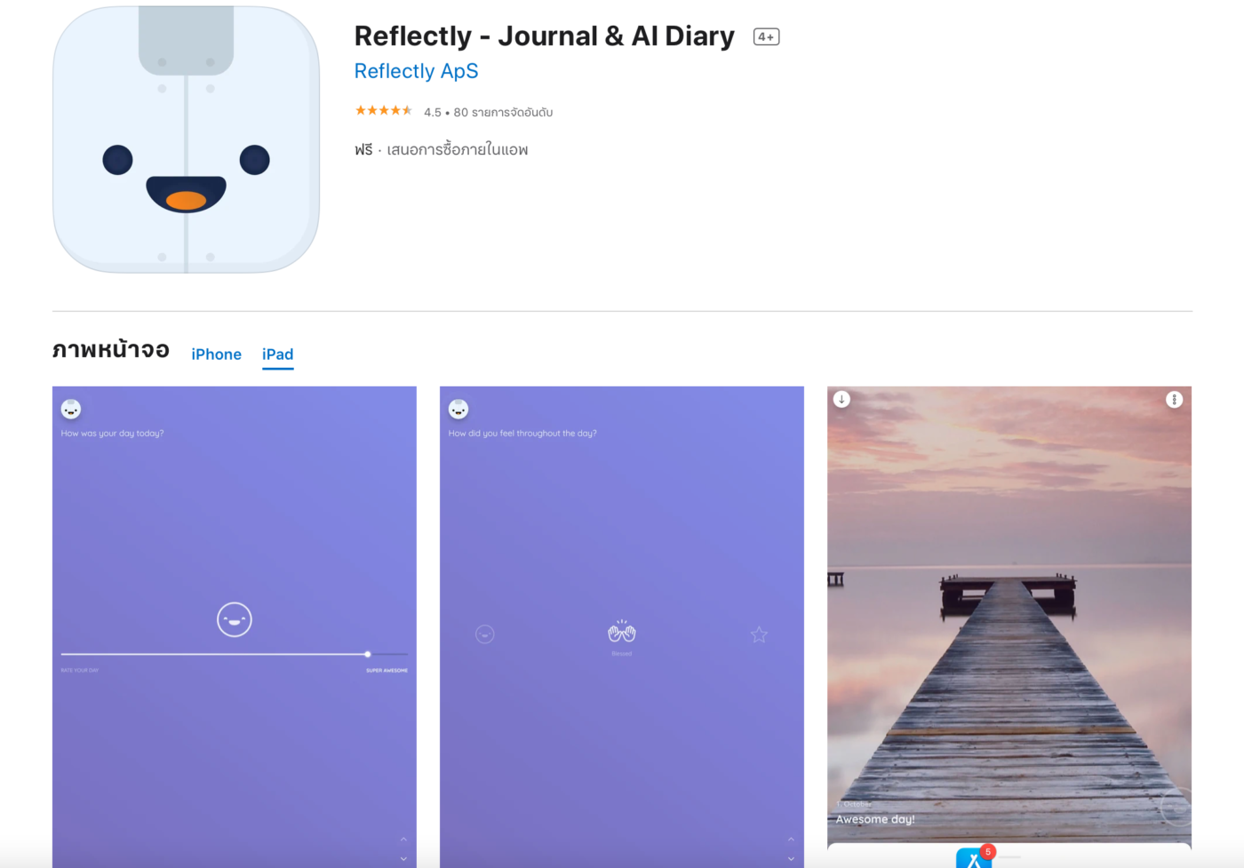The image size is (1244, 868).
Task: Click the download arrow on sunset screenshot
Action: point(841,399)
